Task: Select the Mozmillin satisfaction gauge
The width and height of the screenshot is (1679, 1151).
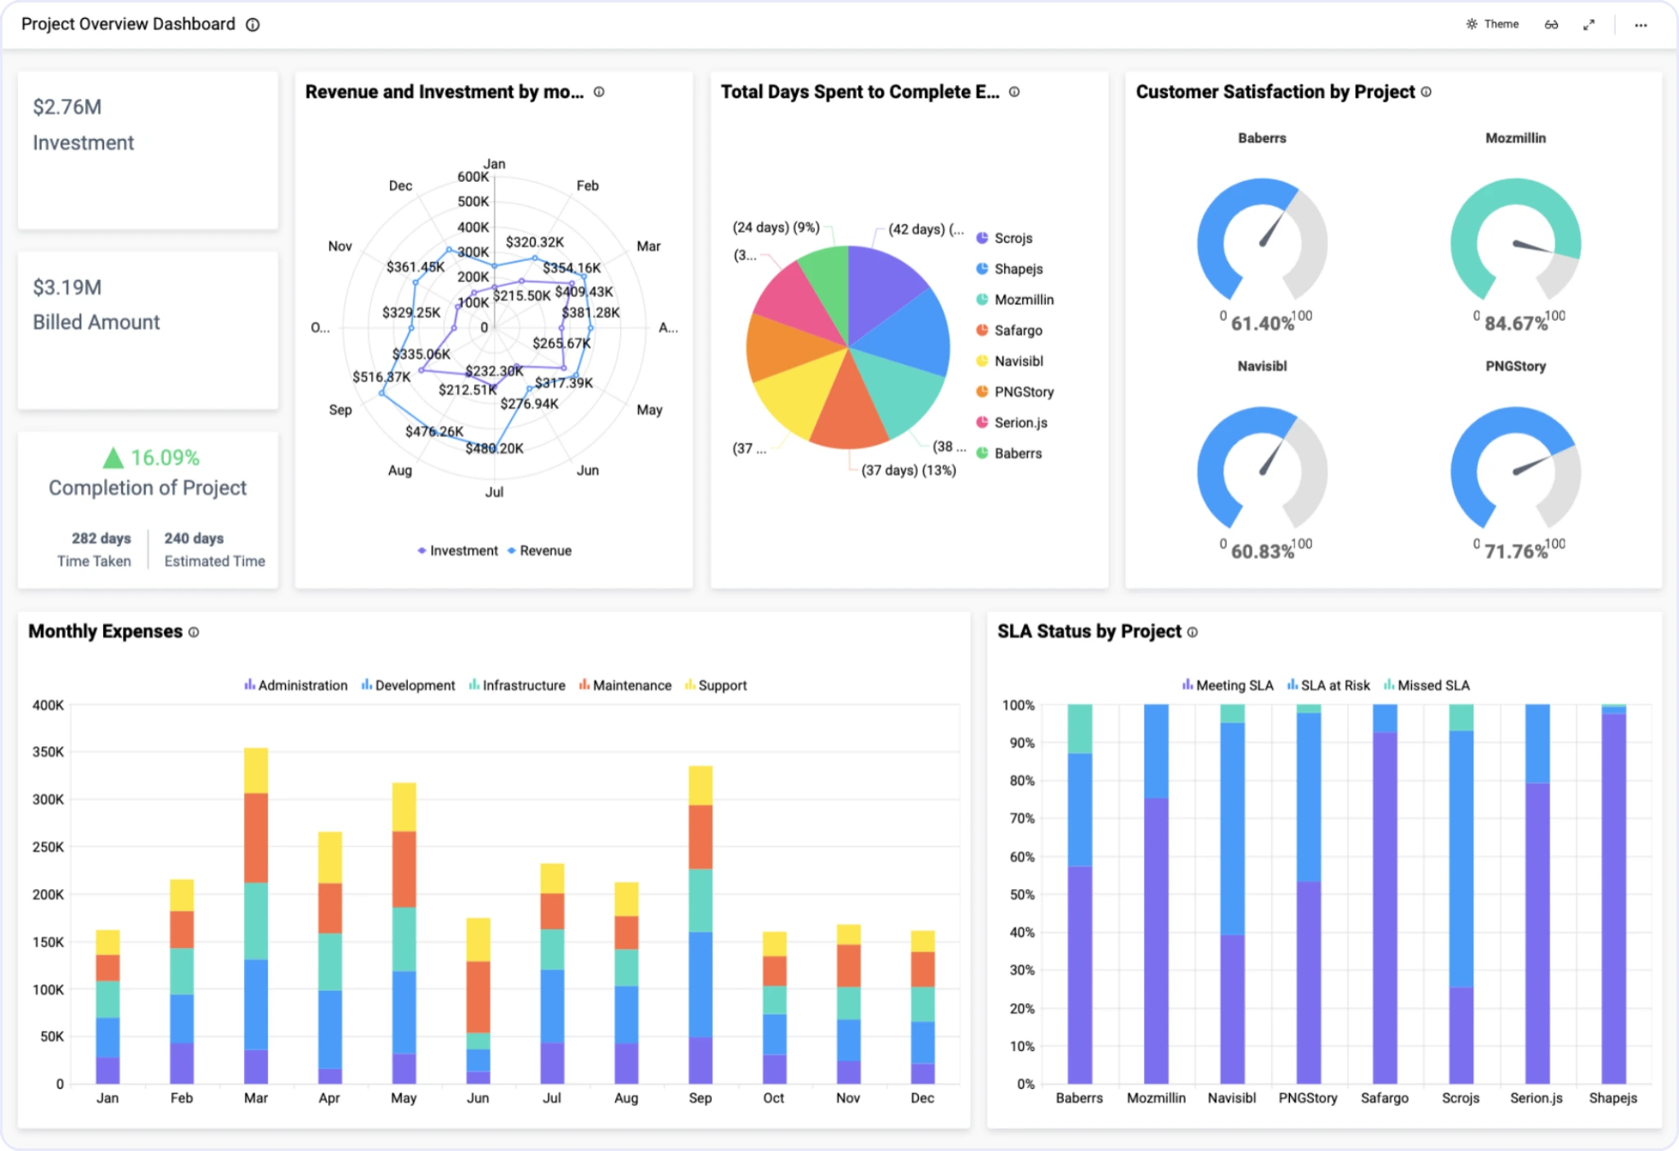Action: 1515,241
